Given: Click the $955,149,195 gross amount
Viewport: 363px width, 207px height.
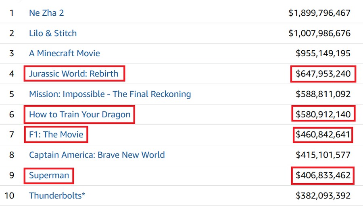Looking at the screenshot, I should coord(323,53).
